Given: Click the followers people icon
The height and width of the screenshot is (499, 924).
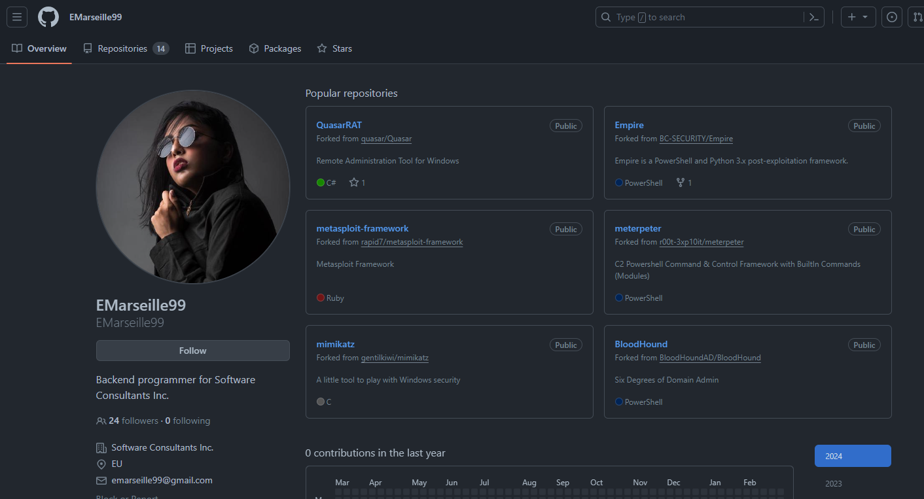Looking at the screenshot, I should 101,421.
